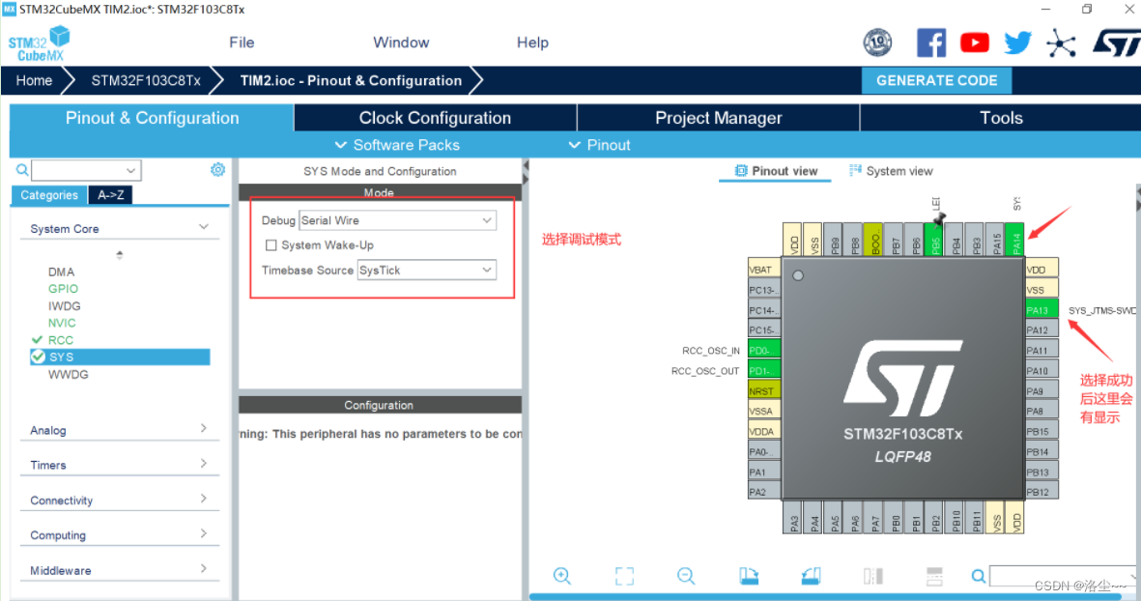This screenshot has width=1141, height=601.
Task: Click the ST logo icon
Action: [1116, 43]
